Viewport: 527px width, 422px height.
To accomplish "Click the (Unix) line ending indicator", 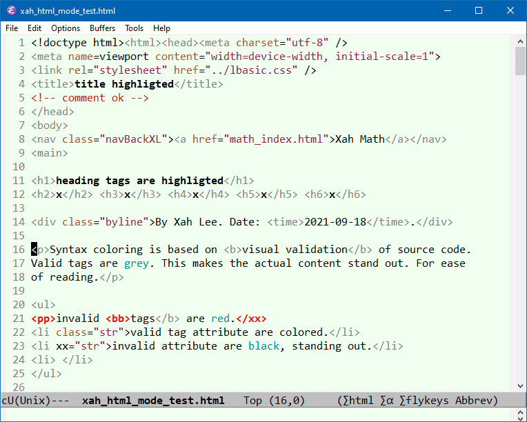I will click(32, 401).
